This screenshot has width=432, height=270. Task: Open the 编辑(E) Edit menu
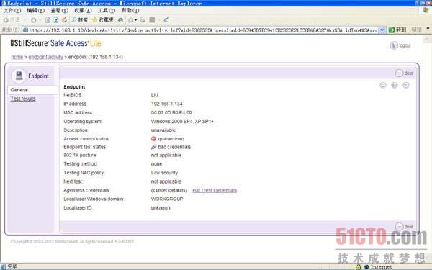[x=35, y=11]
